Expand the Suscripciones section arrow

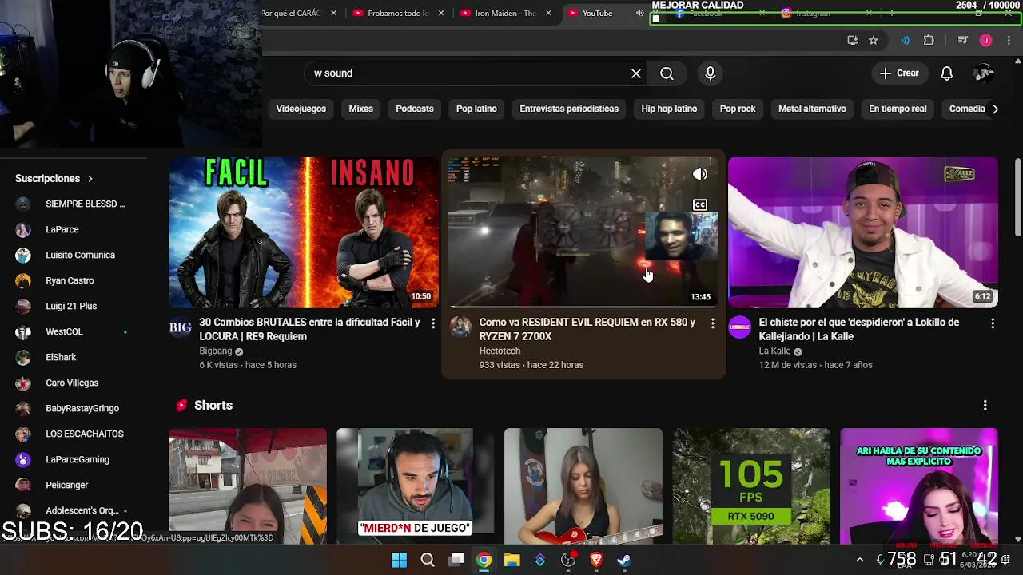(x=90, y=179)
